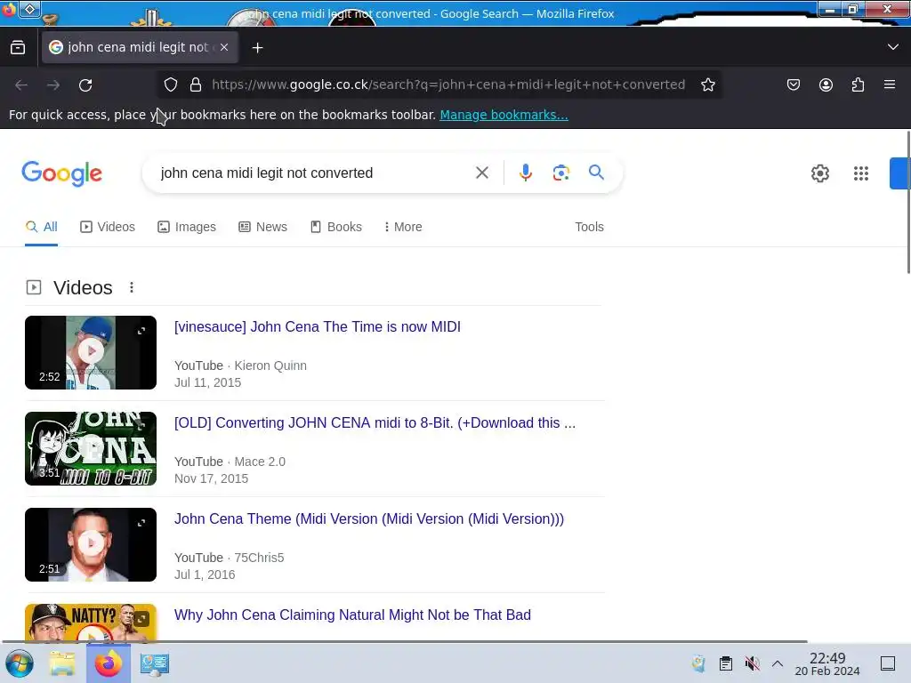Screen dimensions: 911x683
Task: Focus Firefox in the taskbar
Action: pyautogui.click(x=109, y=663)
